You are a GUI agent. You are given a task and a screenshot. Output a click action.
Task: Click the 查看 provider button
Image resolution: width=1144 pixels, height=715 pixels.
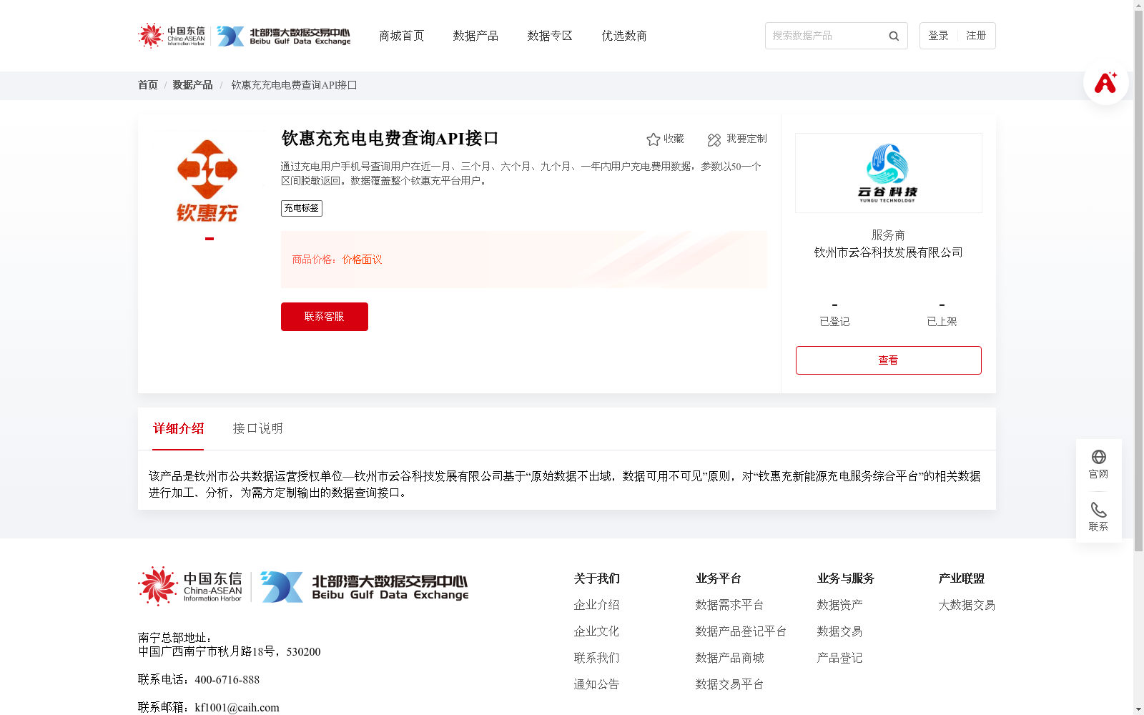tap(888, 360)
